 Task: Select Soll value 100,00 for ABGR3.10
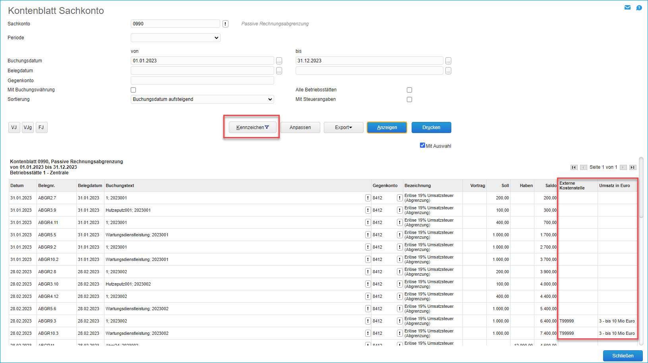click(502, 284)
